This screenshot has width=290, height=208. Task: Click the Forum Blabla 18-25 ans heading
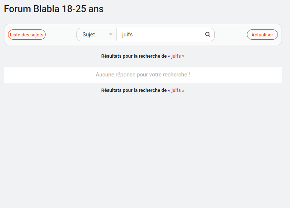pyautogui.click(x=54, y=9)
